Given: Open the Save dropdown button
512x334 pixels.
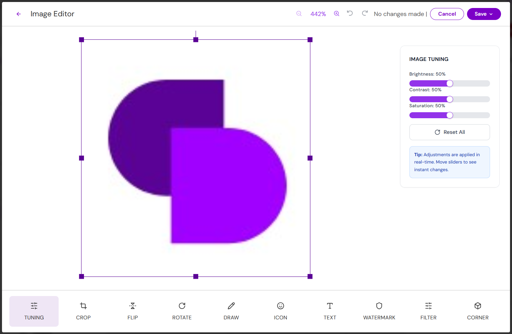Looking at the screenshot, I should click(484, 14).
